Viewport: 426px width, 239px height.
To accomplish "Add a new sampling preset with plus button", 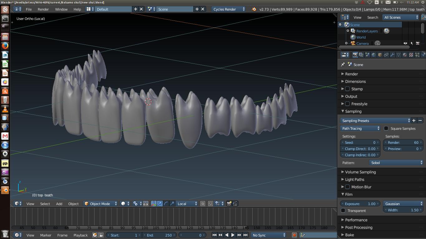I will tap(414, 120).
